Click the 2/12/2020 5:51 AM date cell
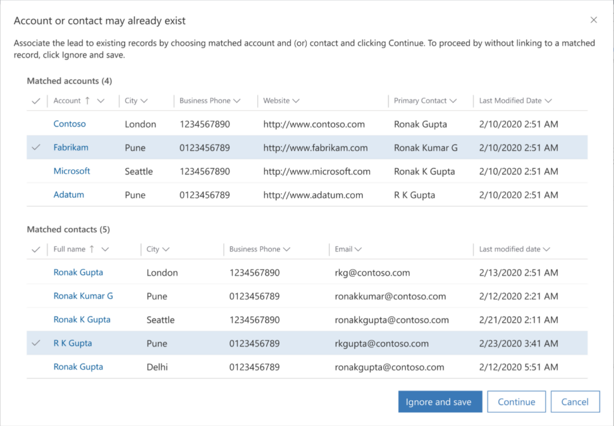614x426 pixels. point(519,367)
